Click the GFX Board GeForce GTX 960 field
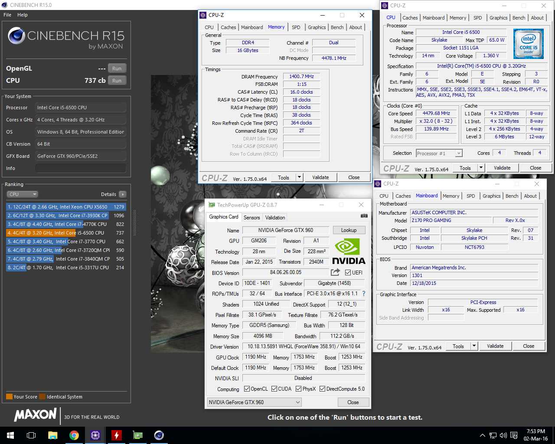Viewport: 555px width, 444px height. [x=81, y=156]
